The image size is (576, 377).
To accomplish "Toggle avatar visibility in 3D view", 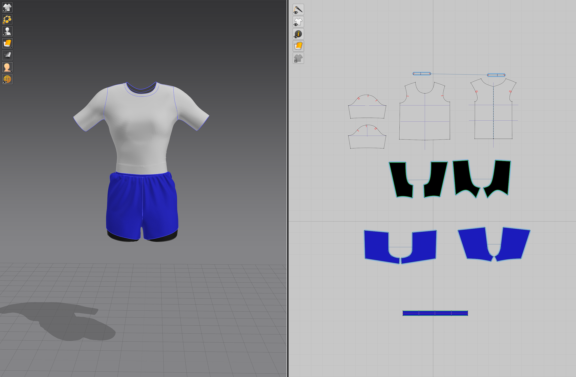I will 7,32.
